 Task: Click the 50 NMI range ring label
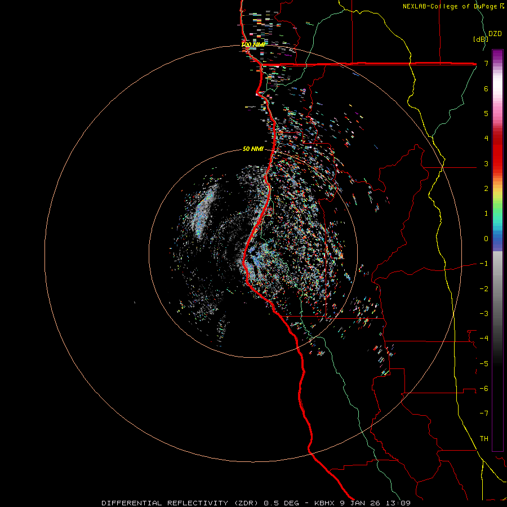tap(253, 149)
